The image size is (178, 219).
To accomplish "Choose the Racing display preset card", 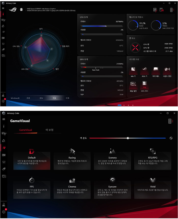I will tap(72, 161).
